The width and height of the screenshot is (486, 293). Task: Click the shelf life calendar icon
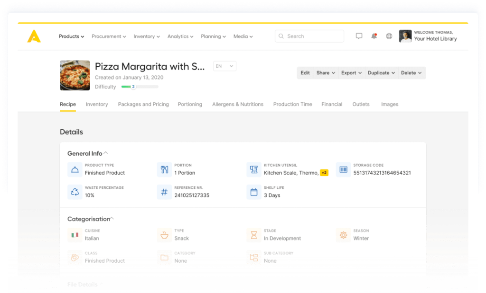(x=253, y=192)
